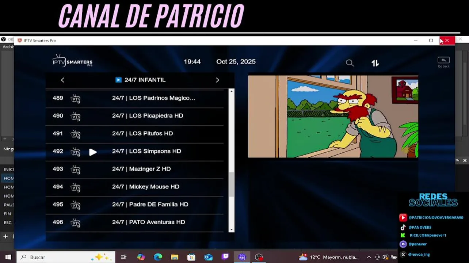
Task: Open Outlook from the taskbar
Action: pyautogui.click(x=208, y=257)
